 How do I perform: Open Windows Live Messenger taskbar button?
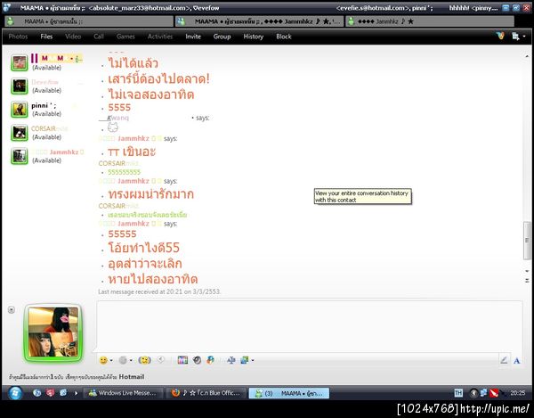click(122, 393)
